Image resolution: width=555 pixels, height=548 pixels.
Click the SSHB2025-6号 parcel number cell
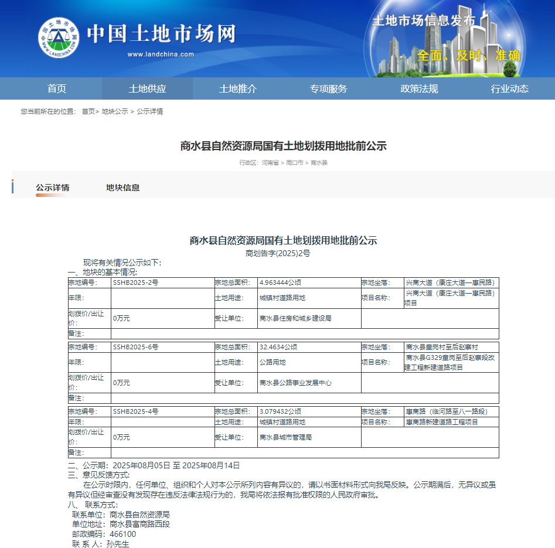(x=136, y=347)
